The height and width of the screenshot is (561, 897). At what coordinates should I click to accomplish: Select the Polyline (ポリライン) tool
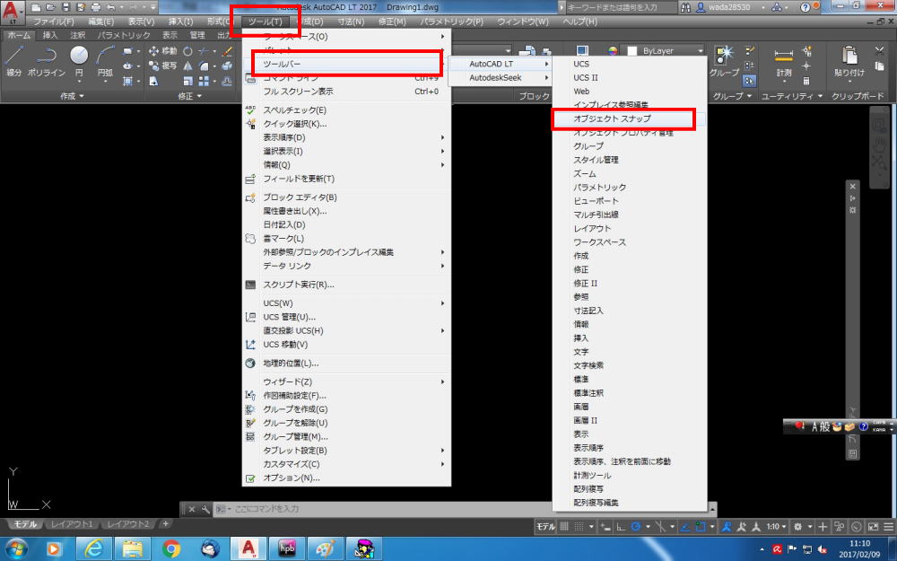(47, 61)
